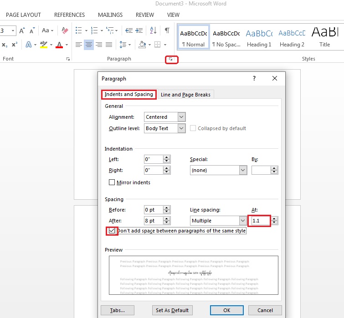
Task: Click the Tabs... button
Action: 118,310
